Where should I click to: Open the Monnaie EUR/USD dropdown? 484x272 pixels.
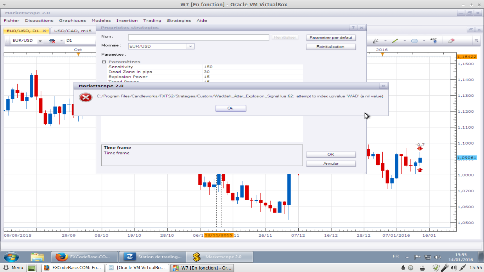click(x=191, y=46)
